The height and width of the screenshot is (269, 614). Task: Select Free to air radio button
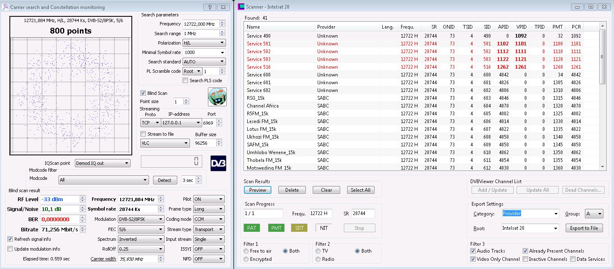tap(246, 251)
